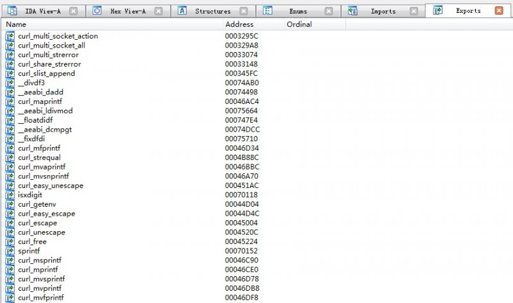Click the export icon beside curl_mvaprintf
Screen dimensions: 513x303
pos(10,167)
